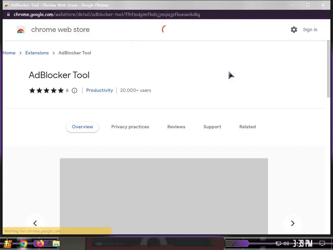Click the page vertical scrollbar thumb

328,69
